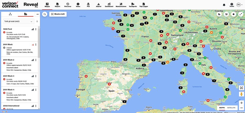Toggle the drivers map overlay button
The width and height of the screenshot is (245, 113).
(219, 14)
